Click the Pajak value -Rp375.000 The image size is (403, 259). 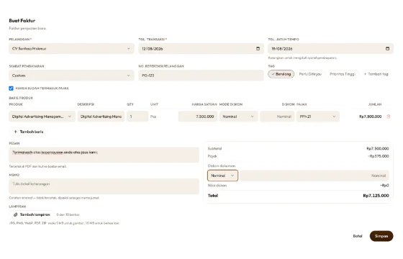(379, 156)
